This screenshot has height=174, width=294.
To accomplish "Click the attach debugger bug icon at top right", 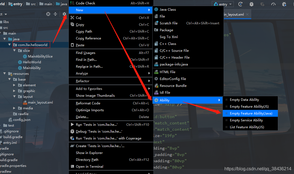I will 284,4.
